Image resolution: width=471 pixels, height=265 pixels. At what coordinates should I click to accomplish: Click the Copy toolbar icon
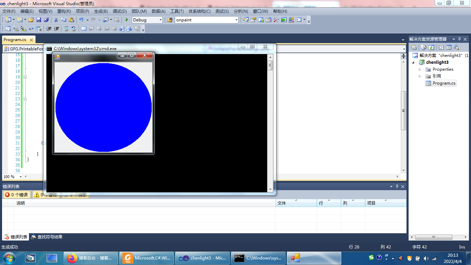pyautogui.click(x=64, y=20)
